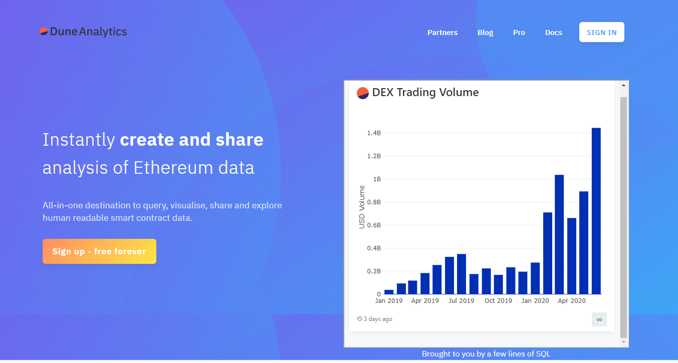
Task: Click Sign up - free forever button
Action: tap(99, 251)
